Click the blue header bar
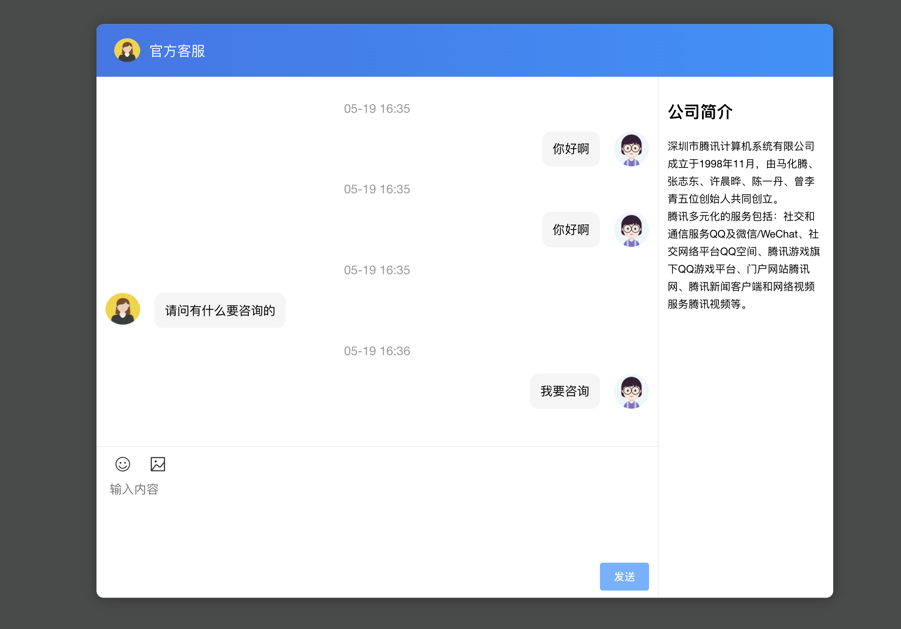Screen dimensions: 901x629 coord(478,51)
